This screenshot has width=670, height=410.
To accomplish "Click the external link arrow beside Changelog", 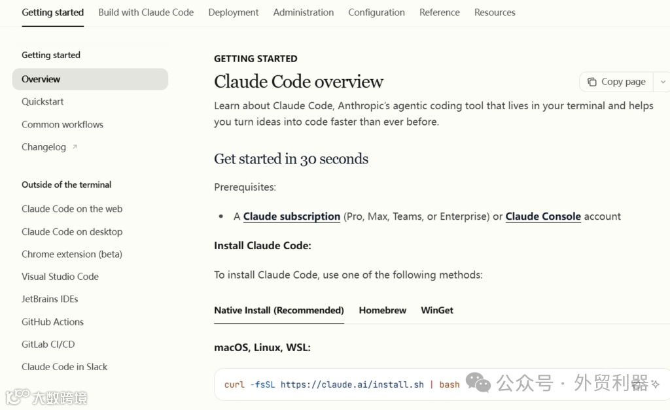I will pyautogui.click(x=75, y=147).
